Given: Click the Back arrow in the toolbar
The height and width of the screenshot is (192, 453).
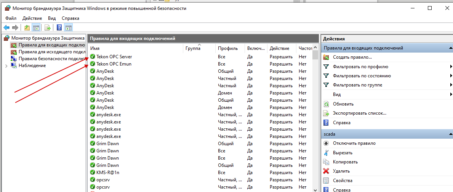Looking at the screenshot, I should (x=6, y=27).
